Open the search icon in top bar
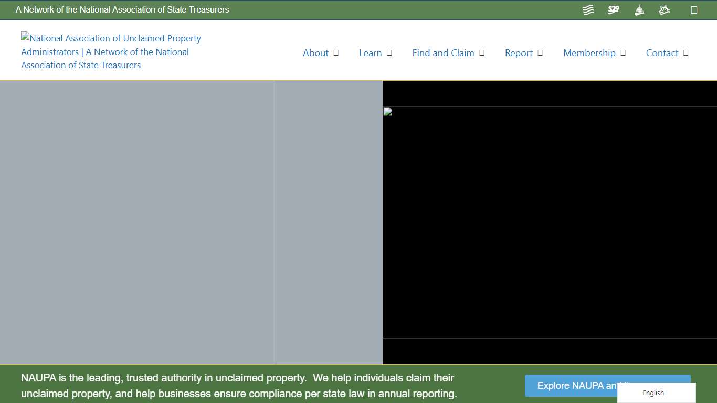 pyautogui.click(x=694, y=9)
